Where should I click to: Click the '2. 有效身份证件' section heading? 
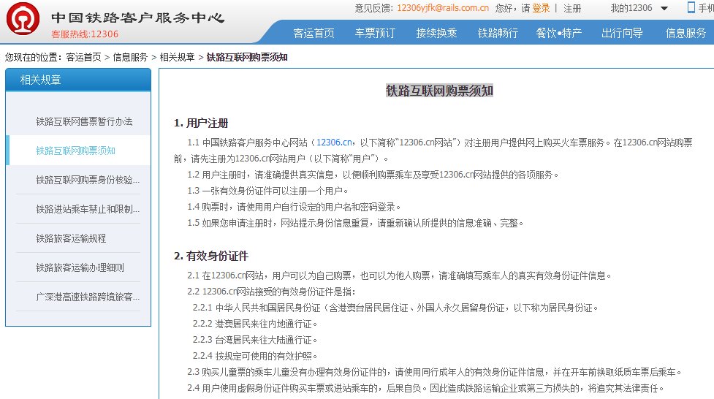pyautogui.click(x=210, y=256)
